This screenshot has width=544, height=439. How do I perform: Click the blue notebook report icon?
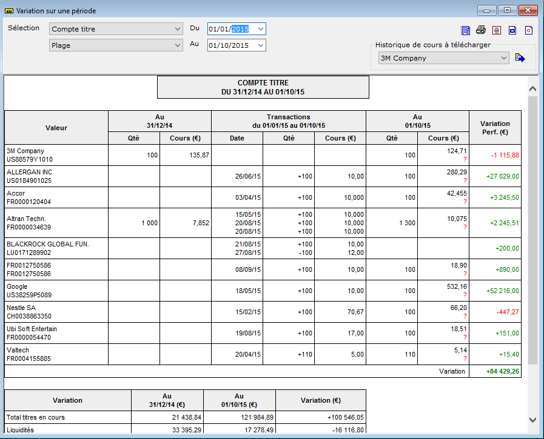[465, 30]
